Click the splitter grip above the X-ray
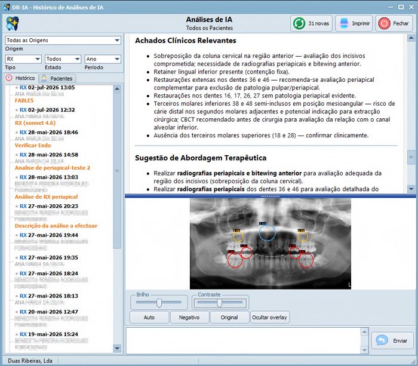Image resolution: width=418 pixels, height=366 pixels. 271,196
